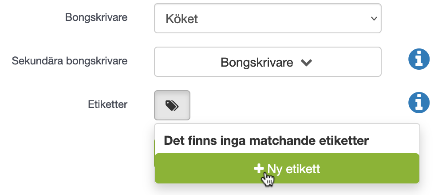
Task: Open the Etiketter tag icon button
Action: pyautogui.click(x=172, y=105)
